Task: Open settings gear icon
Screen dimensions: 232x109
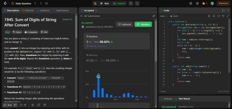Action: [x=197, y=3]
